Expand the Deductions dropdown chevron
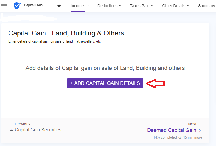Viewport: 216px width, 146px height. pos(120,6)
